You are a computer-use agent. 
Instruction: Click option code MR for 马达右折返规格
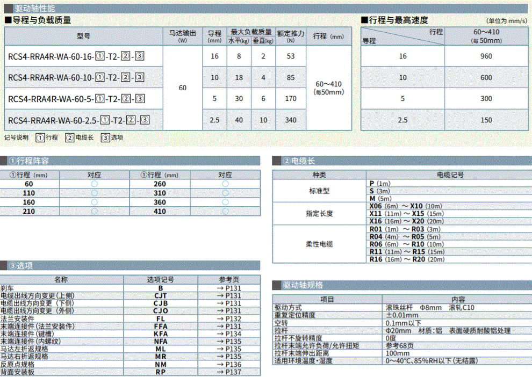click(161, 356)
